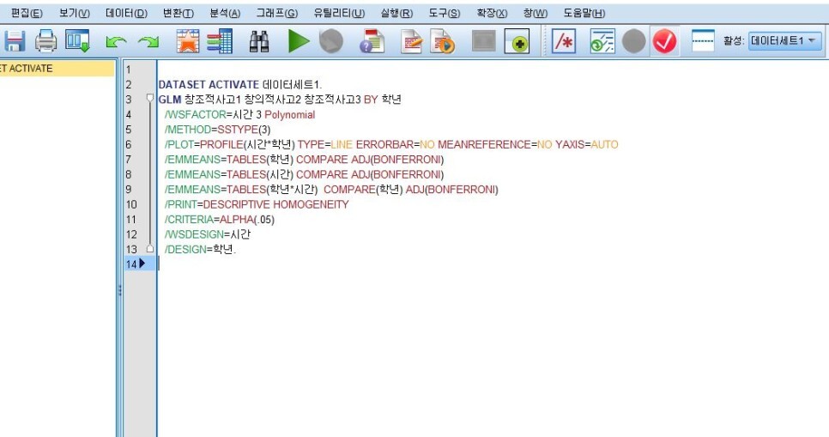Click the grey circle breakpoint icon

point(633,41)
